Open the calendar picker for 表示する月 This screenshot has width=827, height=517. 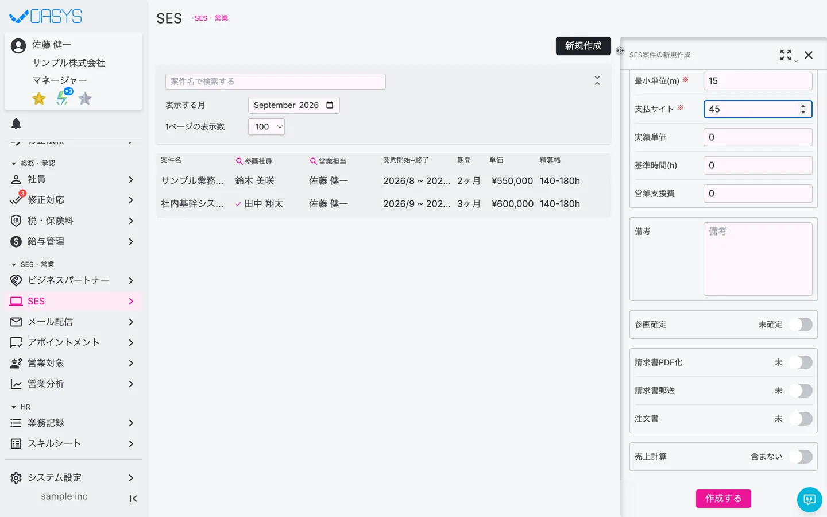click(330, 105)
